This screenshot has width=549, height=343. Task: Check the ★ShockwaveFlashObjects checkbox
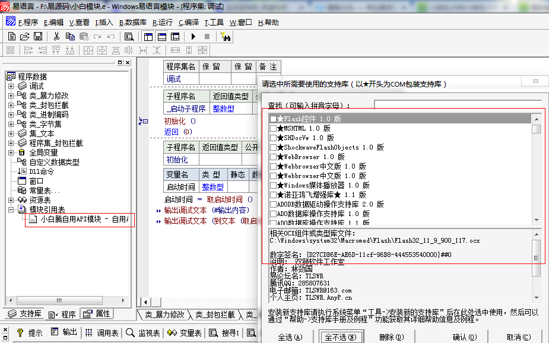click(273, 147)
